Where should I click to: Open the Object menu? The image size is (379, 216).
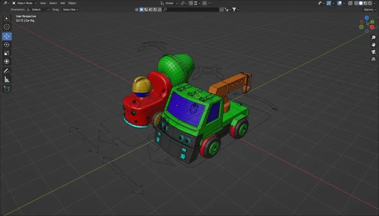click(x=72, y=3)
